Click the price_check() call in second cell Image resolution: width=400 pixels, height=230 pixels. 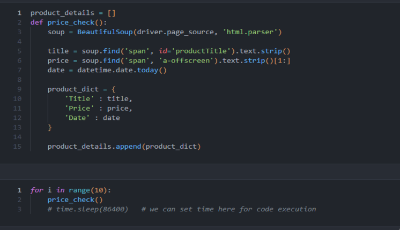click(x=75, y=200)
